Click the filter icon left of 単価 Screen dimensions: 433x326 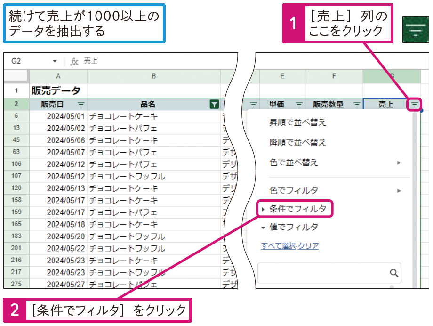click(x=253, y=104)
